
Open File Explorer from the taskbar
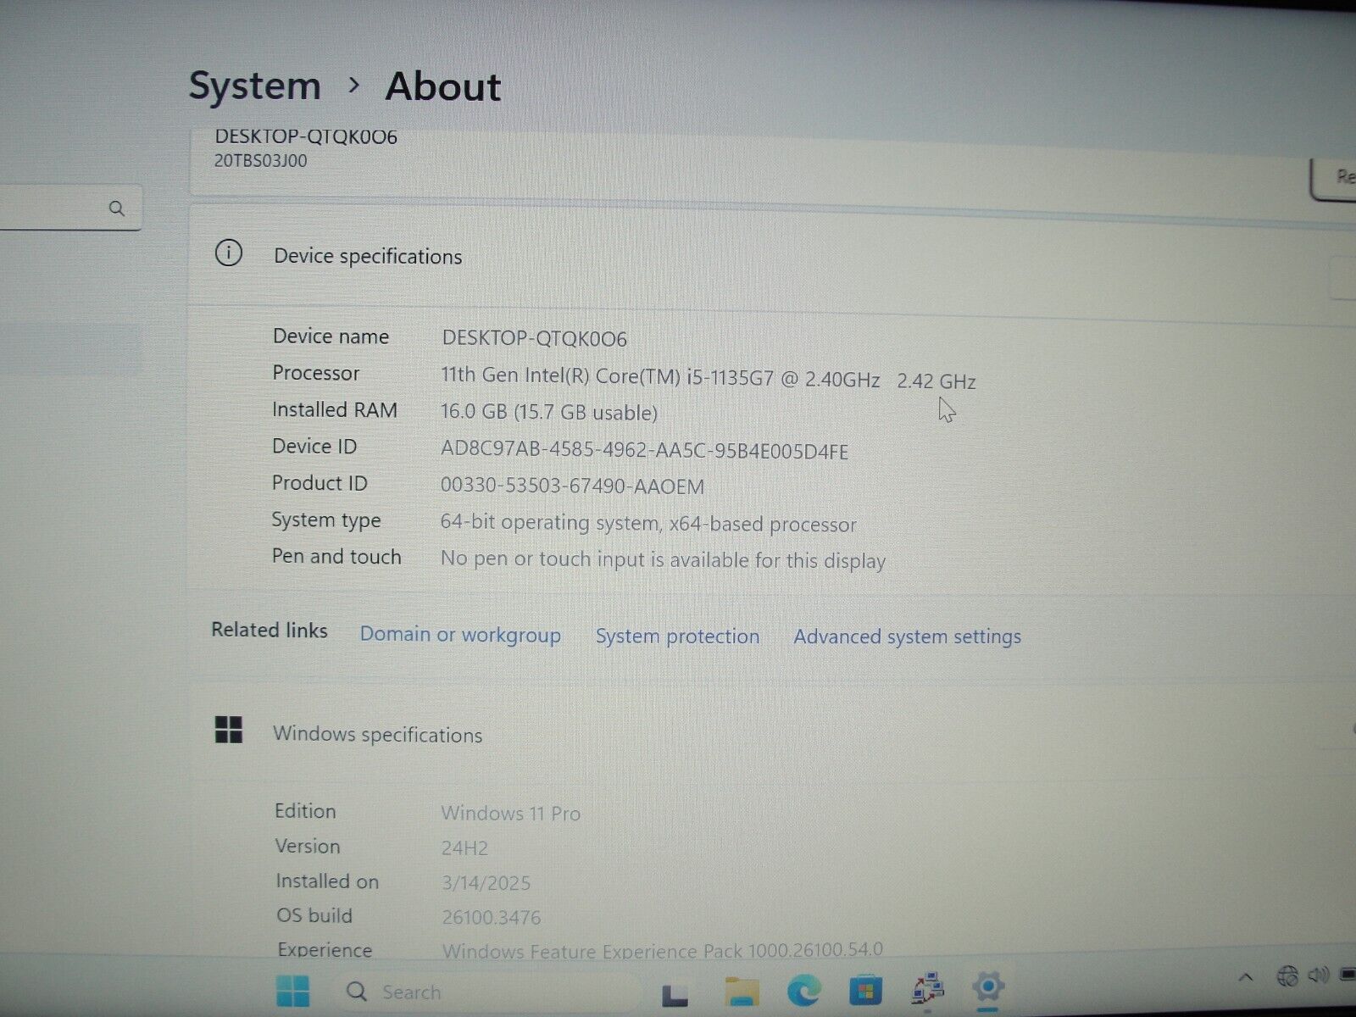(x=742, y=990)
